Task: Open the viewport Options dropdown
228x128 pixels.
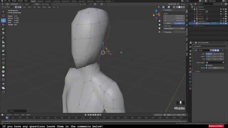Action: tap(184, 4)
